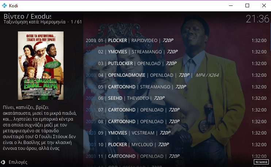Click the Επιλογές options label
Viewport: 271px width, 167px height.
(18, 162)
